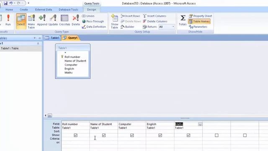Select Maths in Table1 field list
The height and width of the screenshot is (151, 268).
(x=69, y=73)
